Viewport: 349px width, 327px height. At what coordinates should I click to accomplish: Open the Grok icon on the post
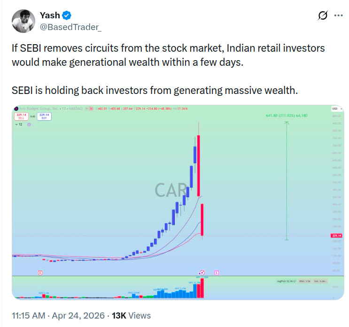[323, 16]
